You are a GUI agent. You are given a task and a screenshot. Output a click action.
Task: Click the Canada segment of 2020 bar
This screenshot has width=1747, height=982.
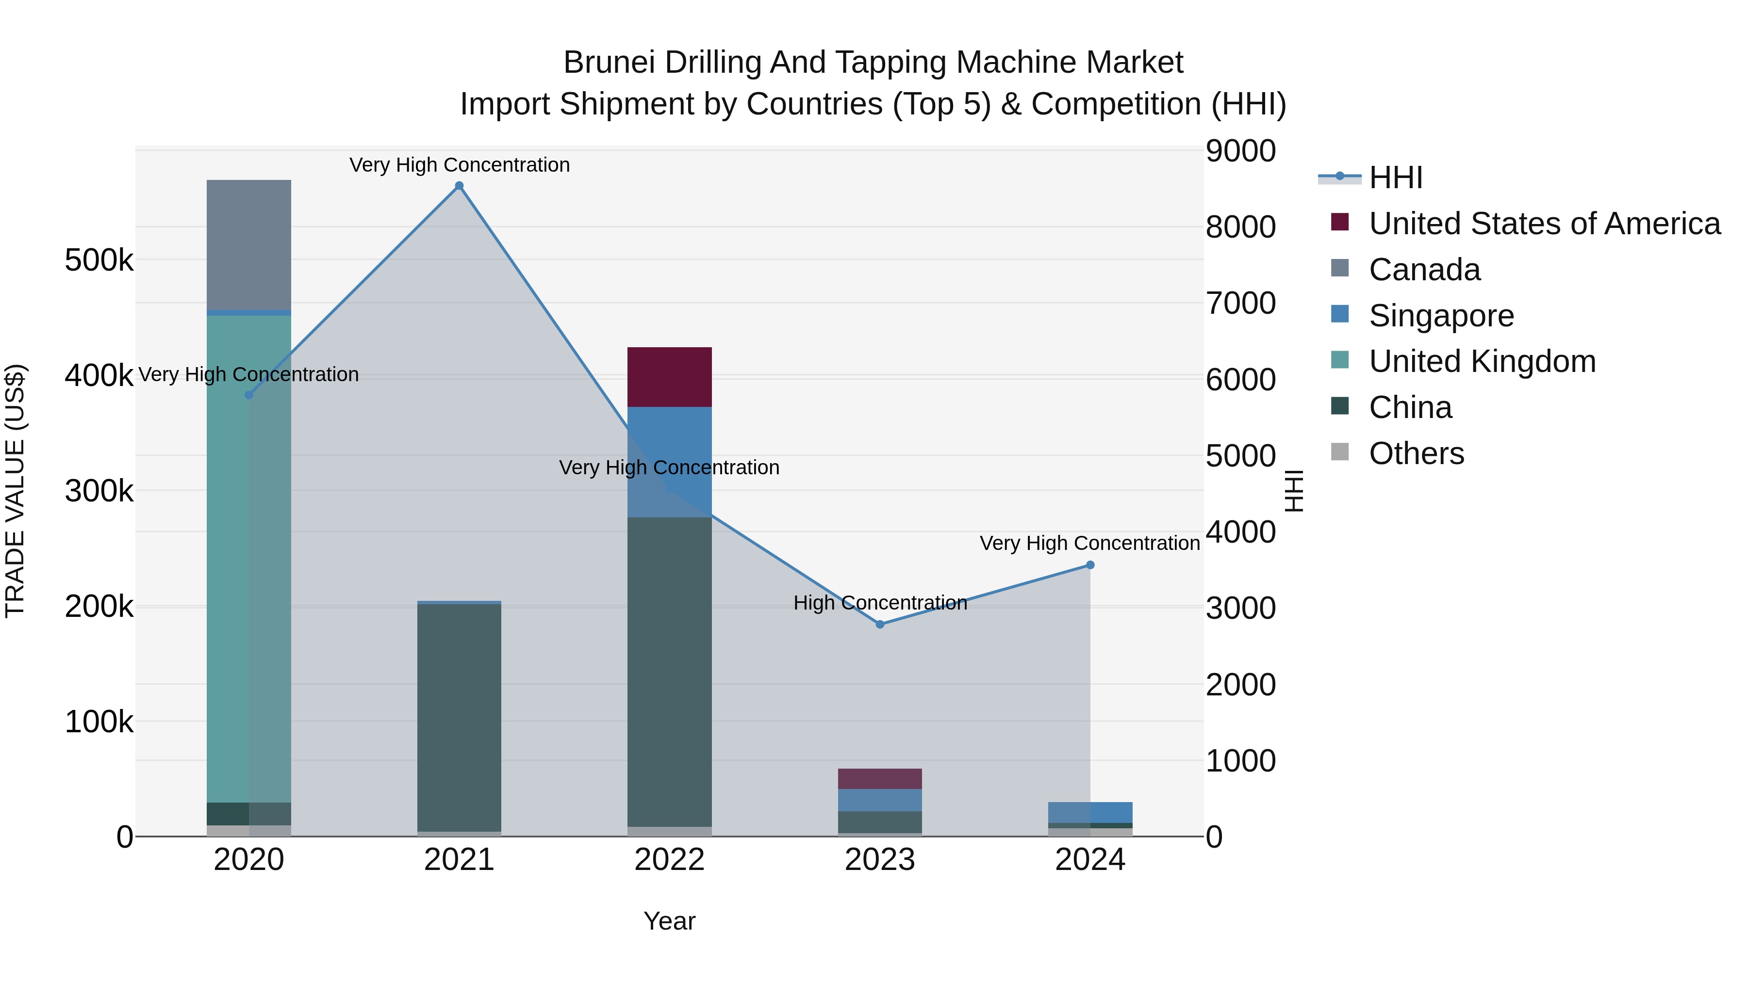249,245
